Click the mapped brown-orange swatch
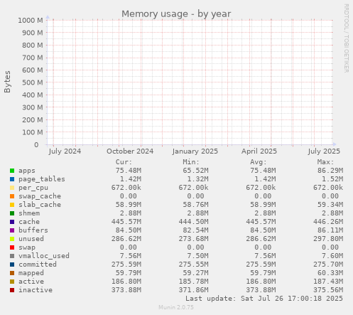 [x=12, y=273]
